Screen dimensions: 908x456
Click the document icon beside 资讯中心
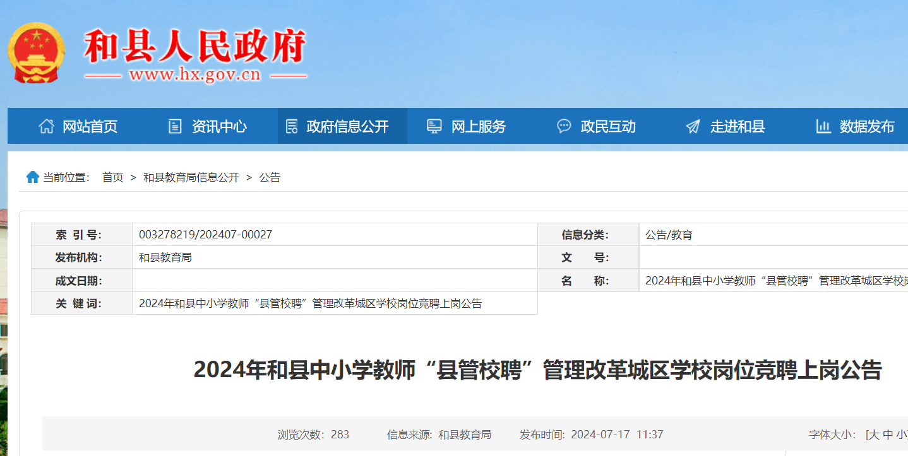175,126
